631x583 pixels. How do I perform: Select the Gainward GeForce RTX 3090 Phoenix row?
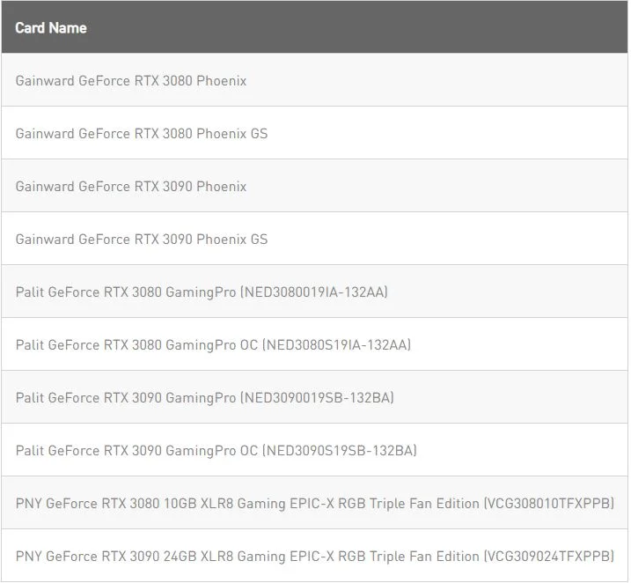[314, 186]
